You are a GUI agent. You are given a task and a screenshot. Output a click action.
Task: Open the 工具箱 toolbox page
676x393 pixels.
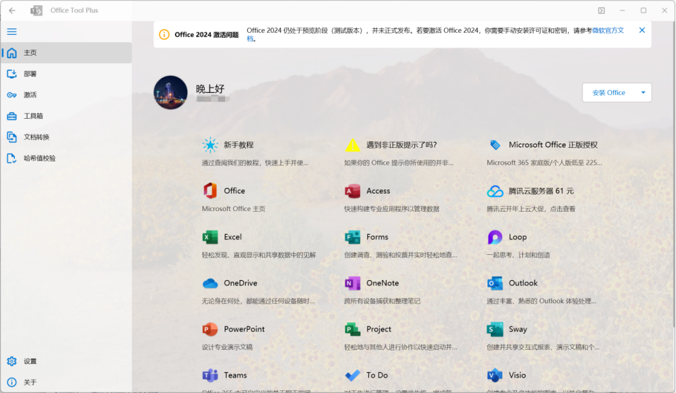click(67, 116)
